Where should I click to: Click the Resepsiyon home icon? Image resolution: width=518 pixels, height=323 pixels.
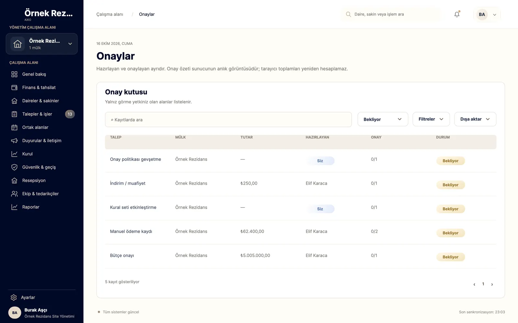pyautogui.click(x=14, y=181)
